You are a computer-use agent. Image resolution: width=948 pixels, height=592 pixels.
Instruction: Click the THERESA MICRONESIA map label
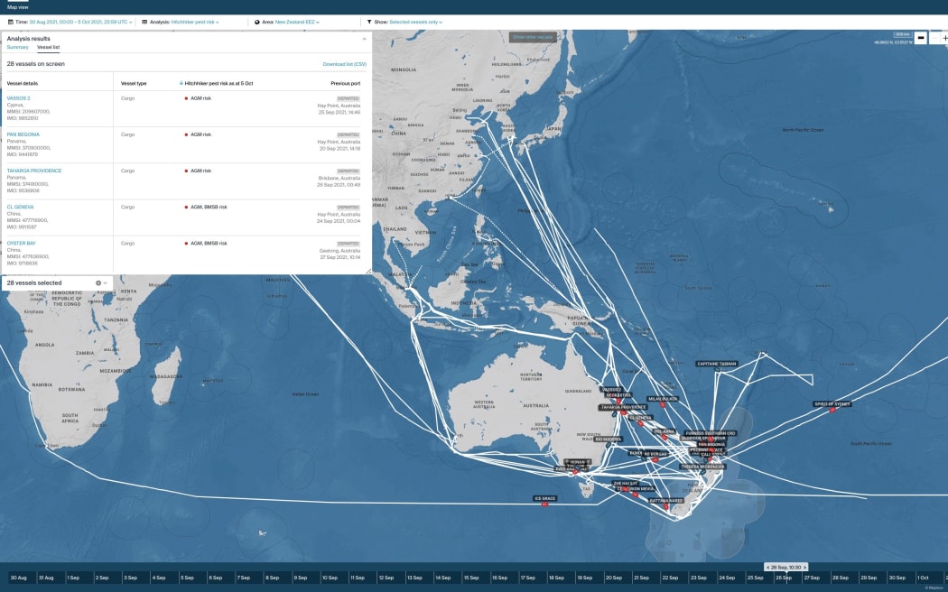coord(702,467)
